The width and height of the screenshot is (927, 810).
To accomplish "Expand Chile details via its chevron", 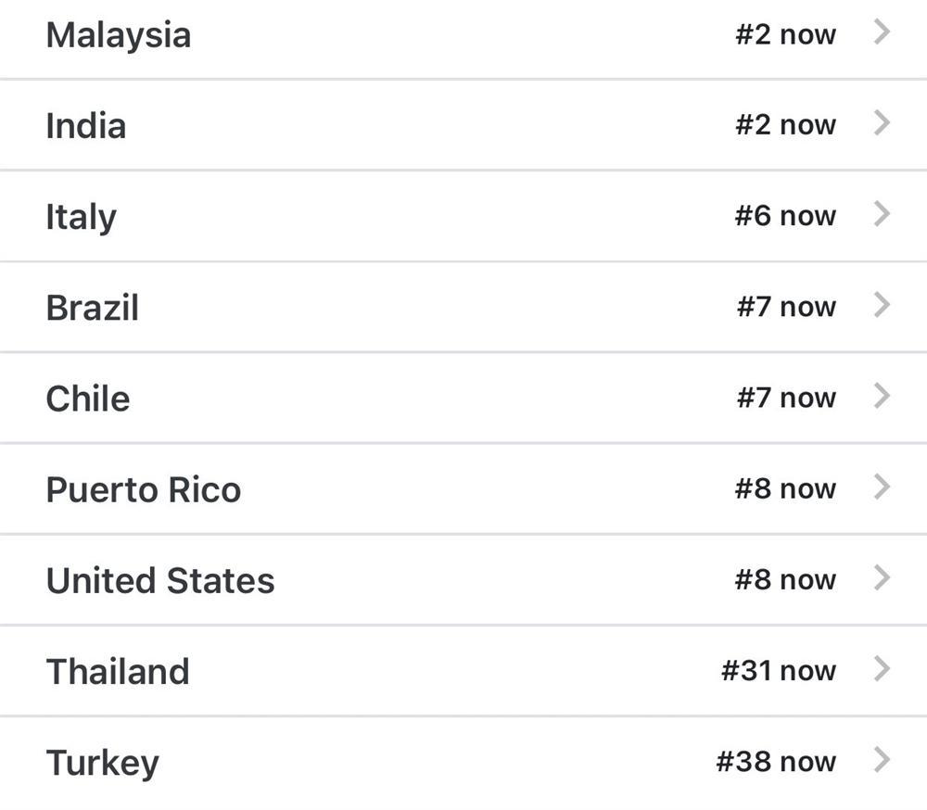I will point(883,396).
